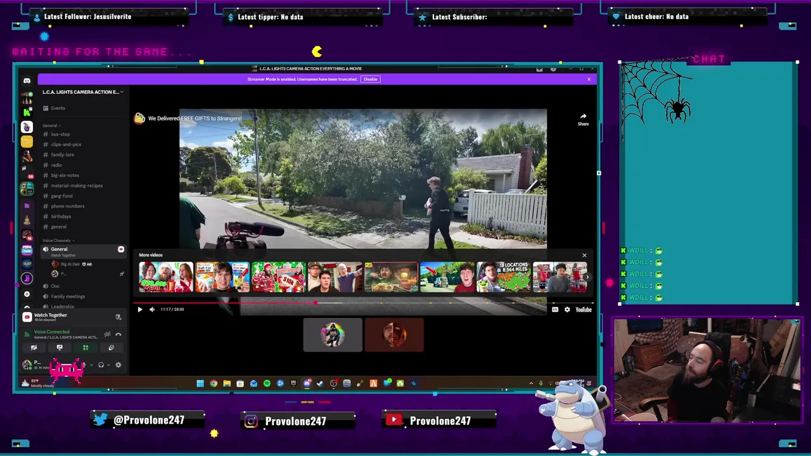Select the red-tinted participant tile
This screenshot has width=811, height=456.
[x=394, y=335]
